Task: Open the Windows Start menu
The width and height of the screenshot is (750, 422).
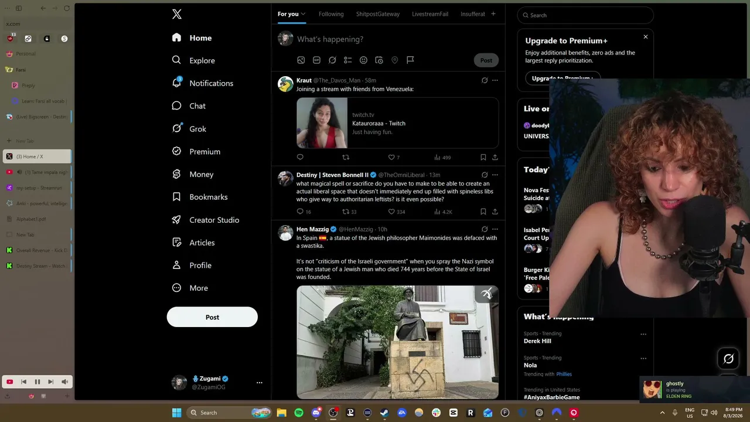Action: [176, 413]
